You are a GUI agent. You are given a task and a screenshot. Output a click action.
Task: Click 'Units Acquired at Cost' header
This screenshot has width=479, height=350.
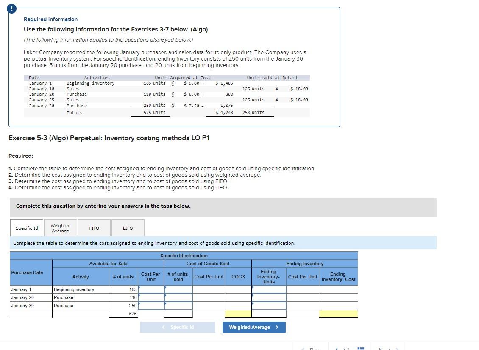[x=183, y=78]
